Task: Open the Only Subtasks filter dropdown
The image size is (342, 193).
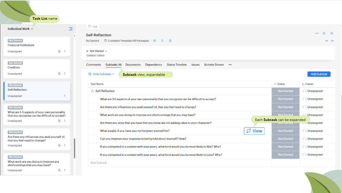Action: 101,74
